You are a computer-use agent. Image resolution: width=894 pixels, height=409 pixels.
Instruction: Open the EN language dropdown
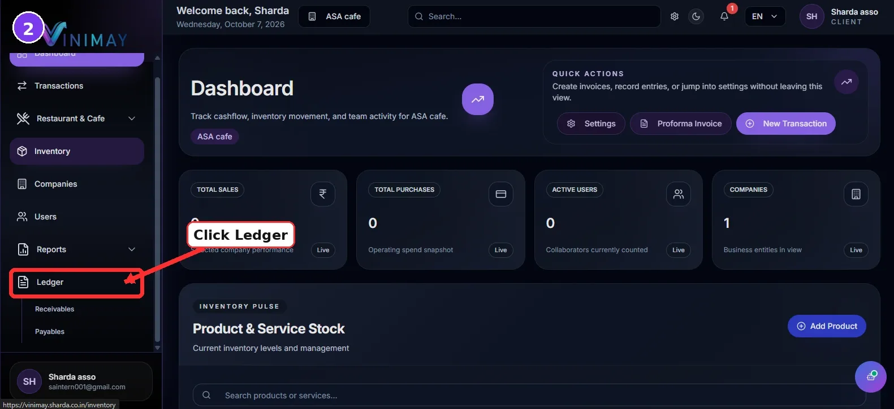tap(765, 16)
